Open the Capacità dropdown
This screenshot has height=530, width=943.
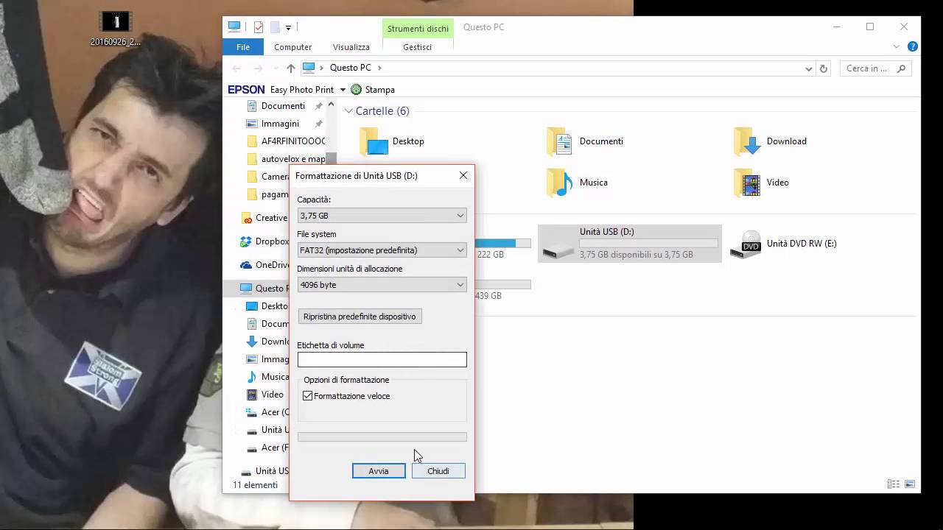tap(382, 216)
